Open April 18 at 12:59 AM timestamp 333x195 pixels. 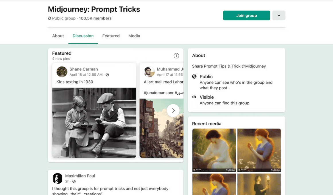86,75
